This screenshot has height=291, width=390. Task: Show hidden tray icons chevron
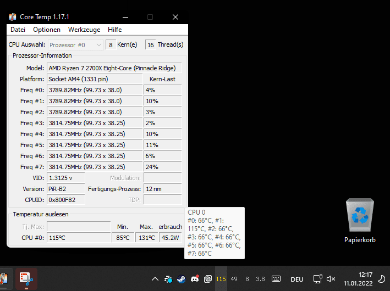pos(155,279)
